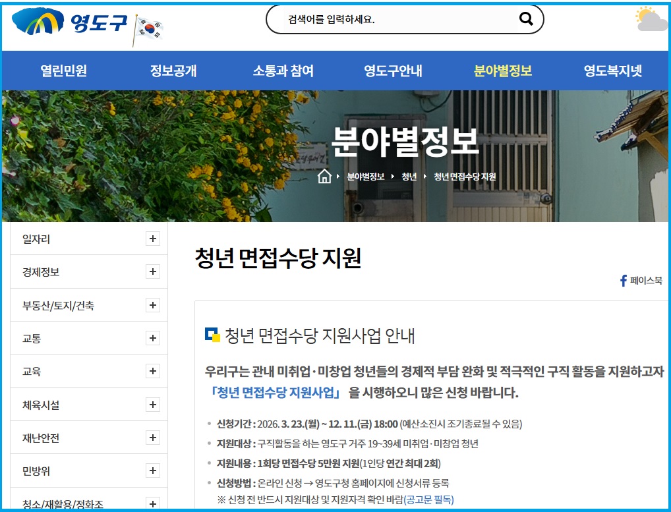
Task: Click the 청년 면접수당 지원 page heading
Action: click(278, 258)
